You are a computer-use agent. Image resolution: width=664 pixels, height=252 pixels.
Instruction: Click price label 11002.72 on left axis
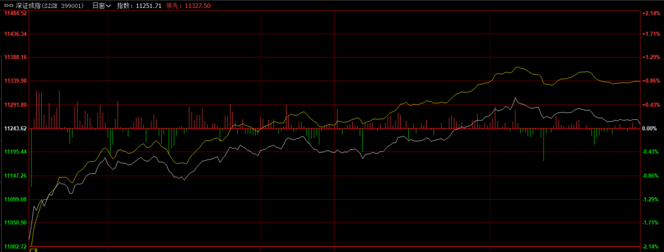pyautogui.click(x=15, y=246)
